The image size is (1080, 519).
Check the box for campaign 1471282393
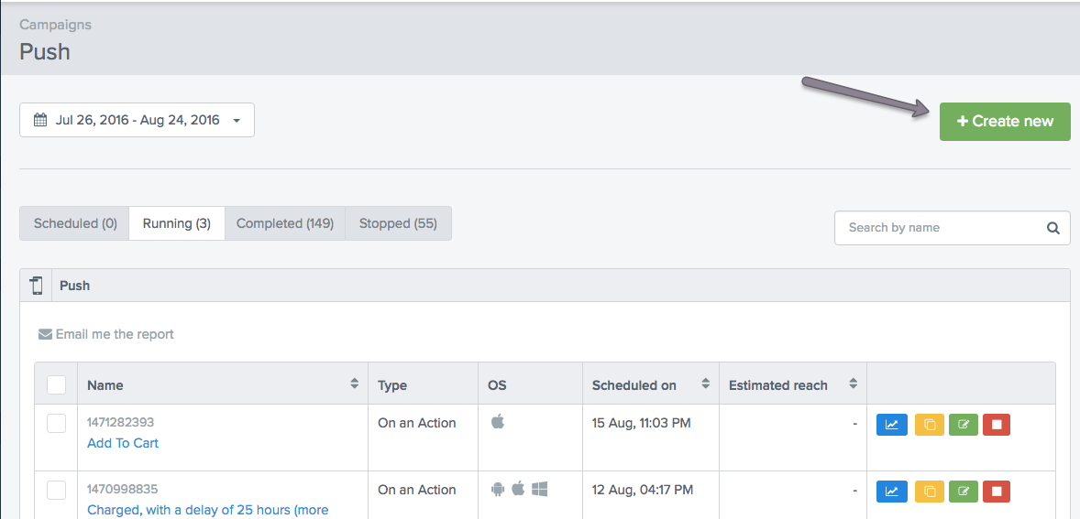57,424
